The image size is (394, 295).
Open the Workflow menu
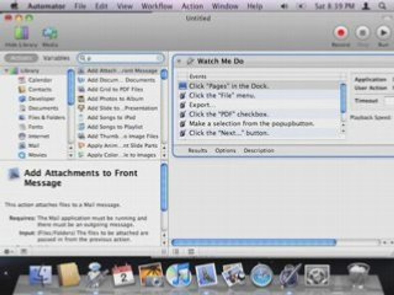coord(157,6)
